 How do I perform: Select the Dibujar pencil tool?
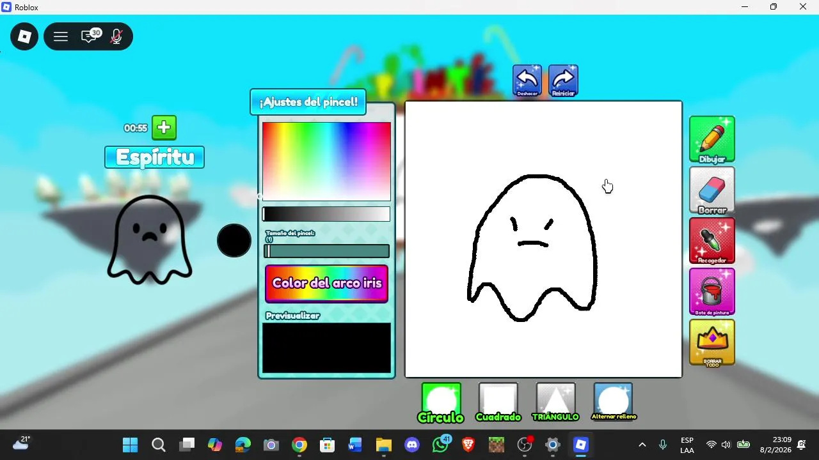tap(712, 139)
